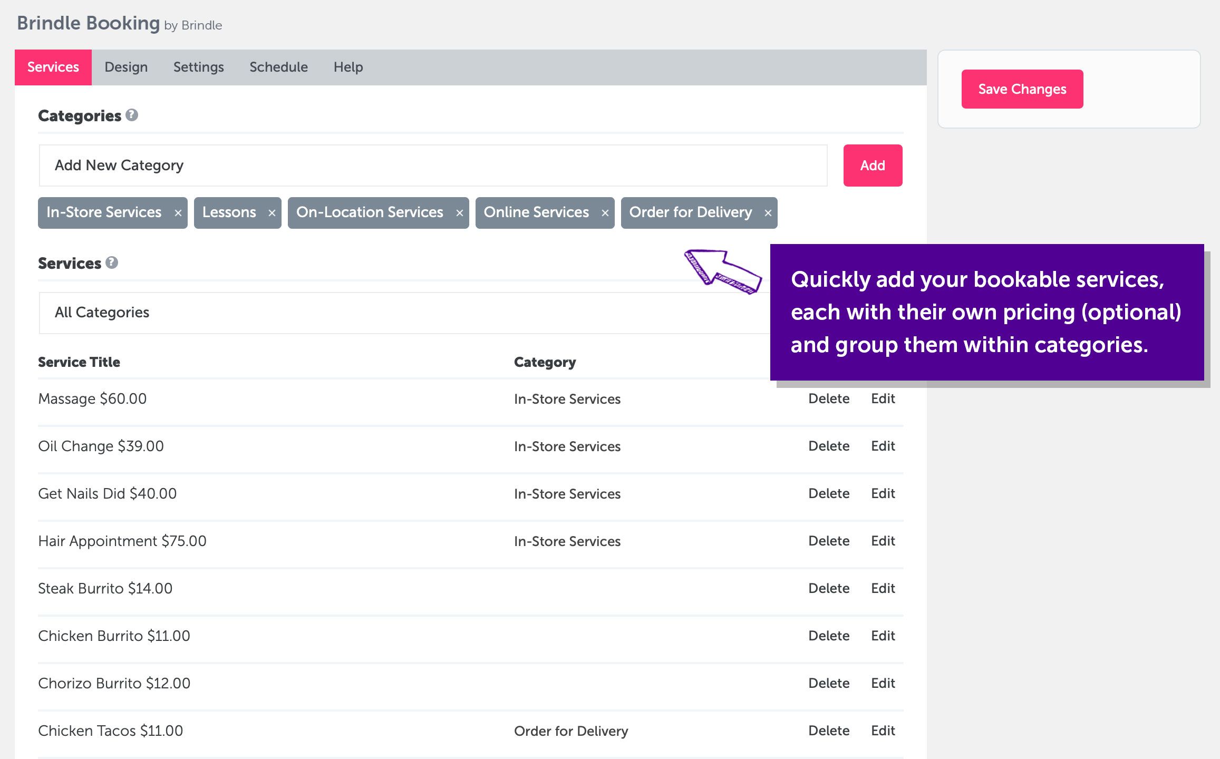The image size is (1220, 759).
Task: Select the Online Services tag label
Action: 536,212
